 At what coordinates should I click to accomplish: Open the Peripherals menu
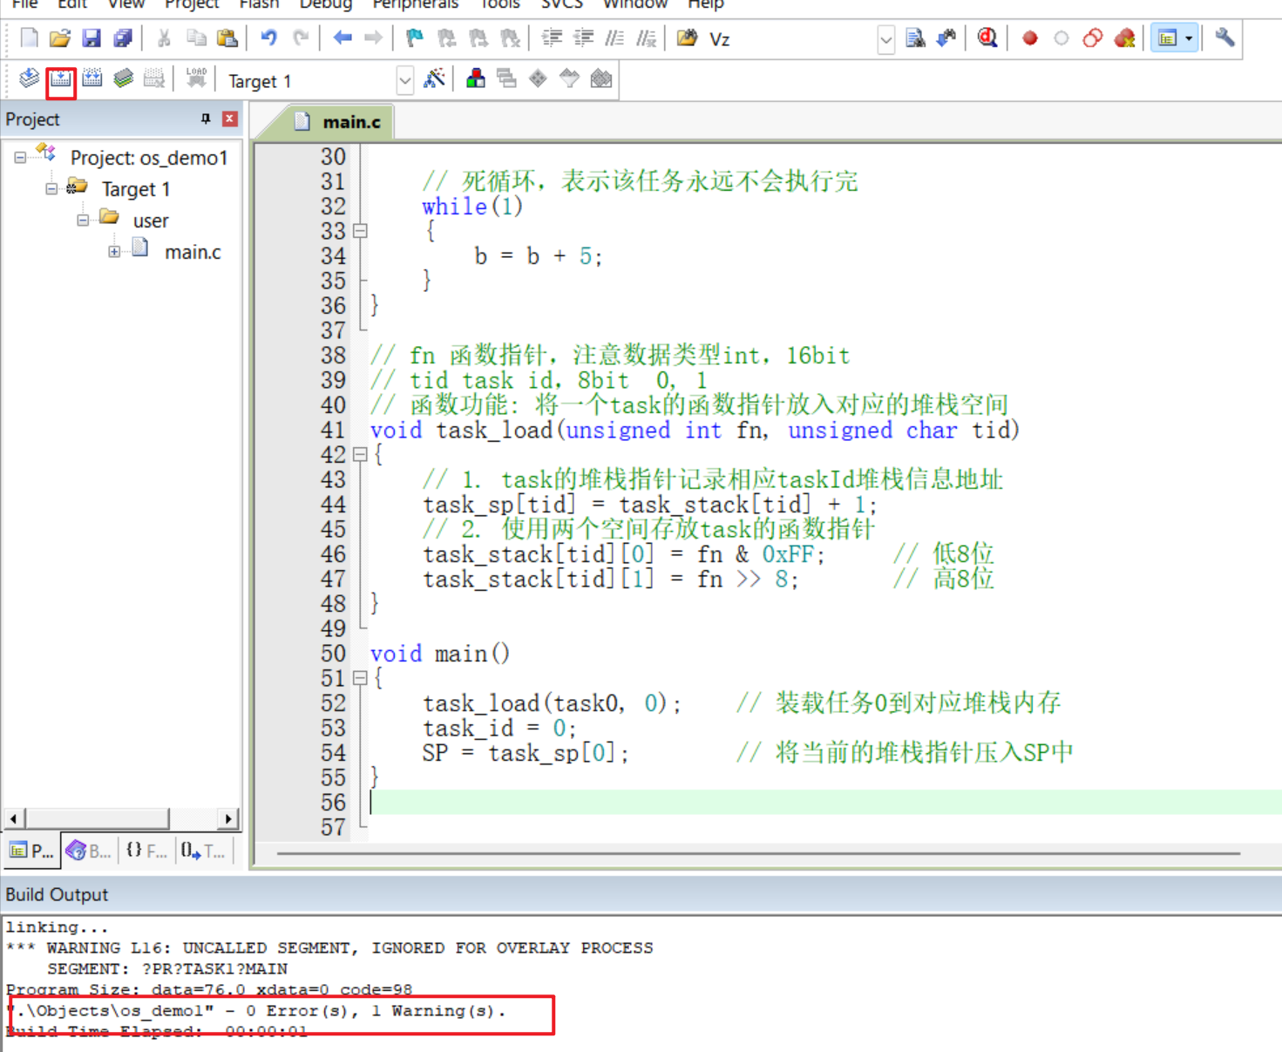[x=415, y=4]
